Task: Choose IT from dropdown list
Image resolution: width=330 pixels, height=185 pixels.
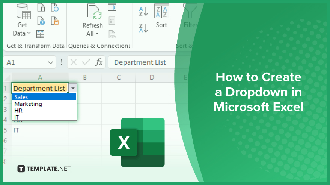Action: pos(44,117)
